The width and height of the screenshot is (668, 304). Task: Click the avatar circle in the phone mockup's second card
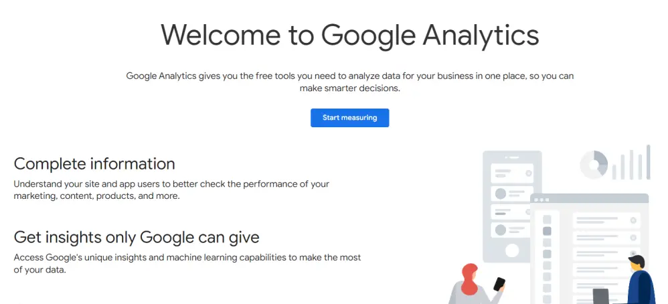[500, 194]
